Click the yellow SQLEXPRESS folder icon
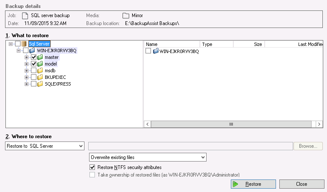Image resolution: width=327 pixels, height=192 pixels. (x=40, y=84)
